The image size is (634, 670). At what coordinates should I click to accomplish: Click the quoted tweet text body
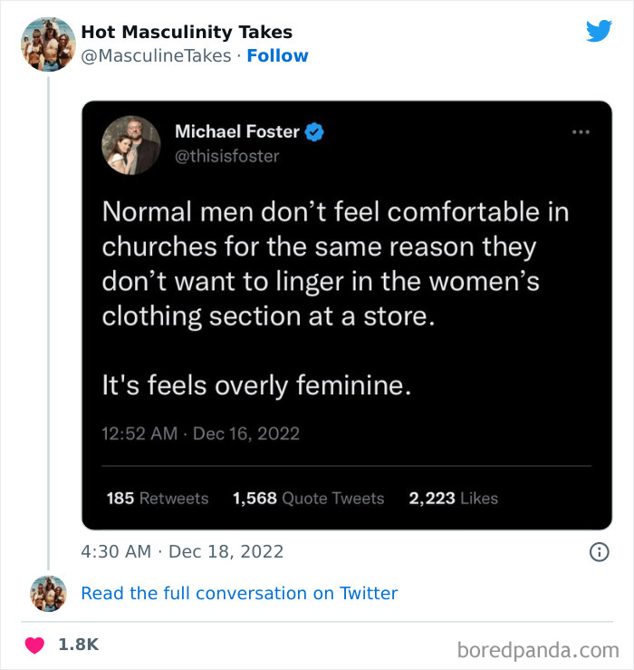(x=333, y=299)
